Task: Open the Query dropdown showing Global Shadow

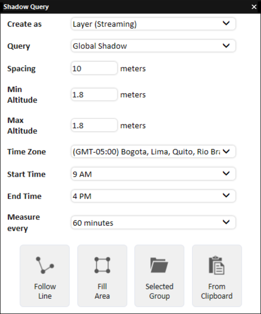Action: (153, 46)
